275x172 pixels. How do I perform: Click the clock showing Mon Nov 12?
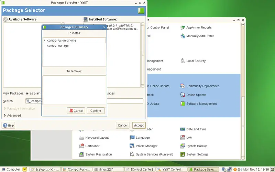pyautogui.click(x=256, y=169)
